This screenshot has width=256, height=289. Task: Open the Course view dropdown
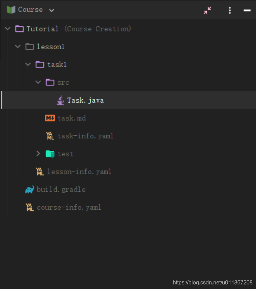click(x=52, y=10)
